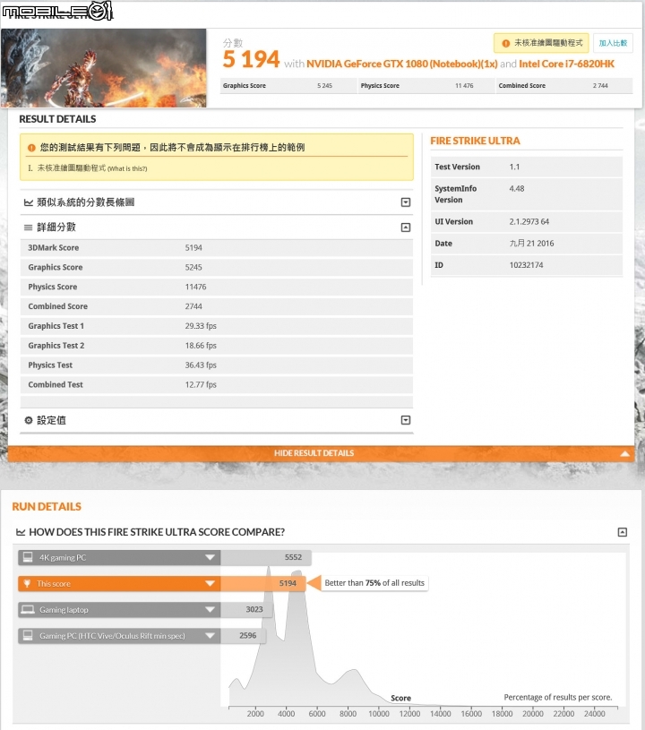Click the monitor icon on 4K gaming PC row
The image size is (645, 730).
tap(28, 557)
